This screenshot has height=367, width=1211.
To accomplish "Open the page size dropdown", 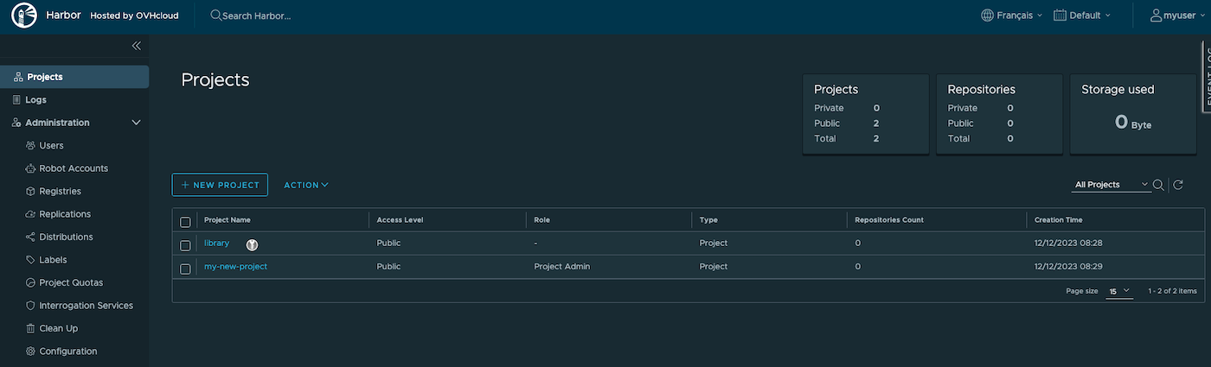I will pos(1119,291).
